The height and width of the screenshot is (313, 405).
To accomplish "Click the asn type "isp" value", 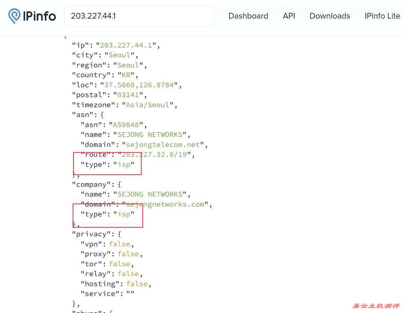I will point(124,165).
